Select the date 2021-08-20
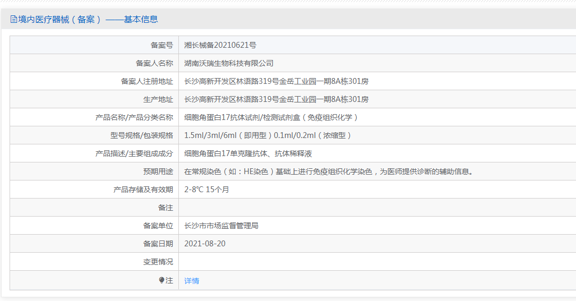This screenshot has height=301, width=576. point(204,244)
